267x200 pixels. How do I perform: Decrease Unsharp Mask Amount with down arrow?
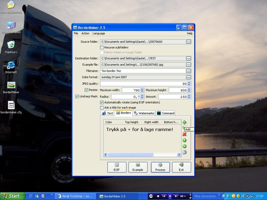[x=189, y=98]
